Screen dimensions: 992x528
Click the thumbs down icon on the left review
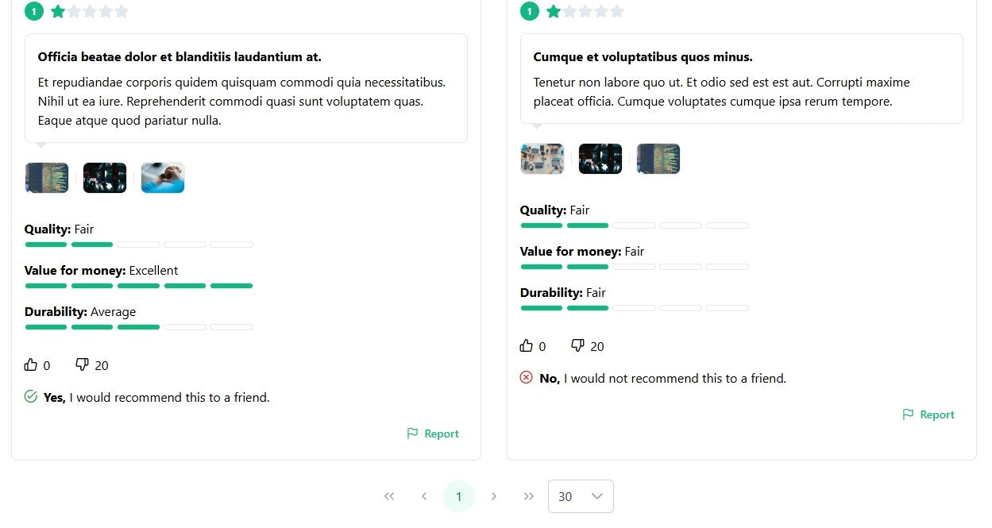[81, 364]
